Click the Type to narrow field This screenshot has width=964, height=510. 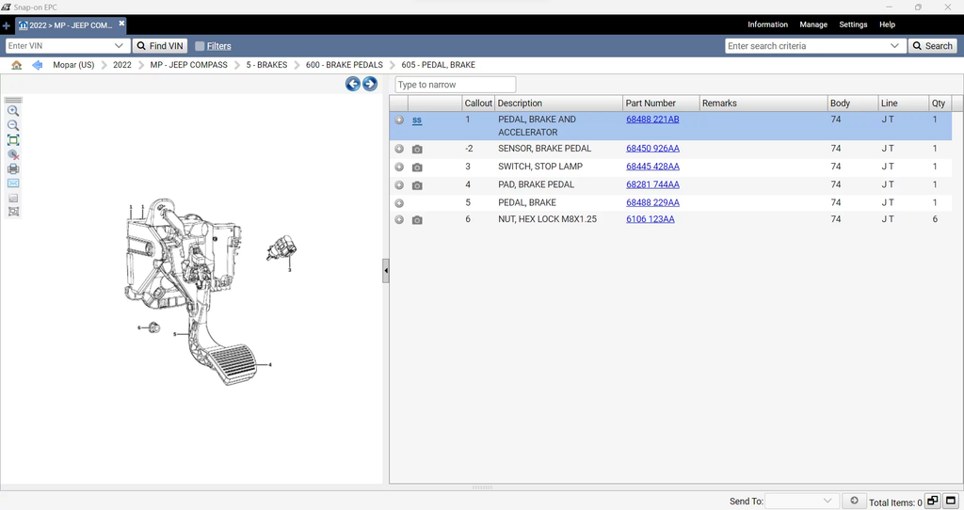coord(455,85)
